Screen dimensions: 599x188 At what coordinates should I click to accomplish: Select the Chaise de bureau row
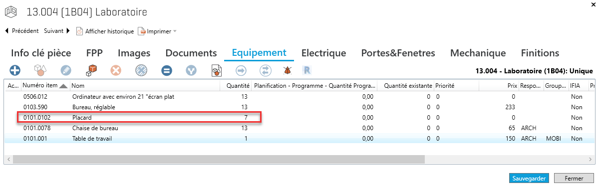pos(299,128)
